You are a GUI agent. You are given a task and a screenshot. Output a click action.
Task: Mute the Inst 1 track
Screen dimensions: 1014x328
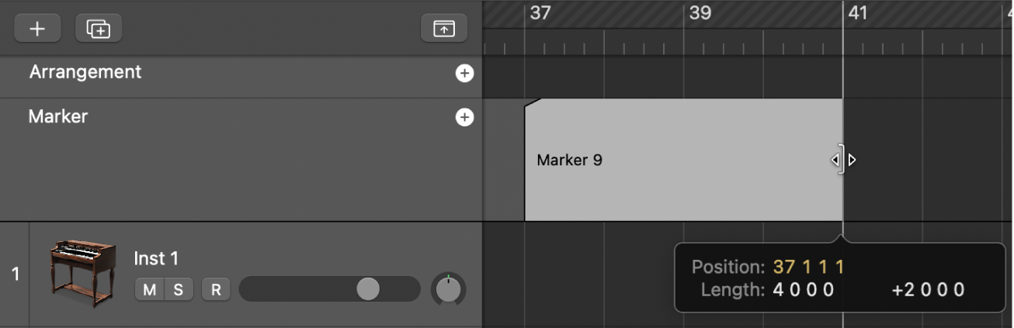point(149,290)
